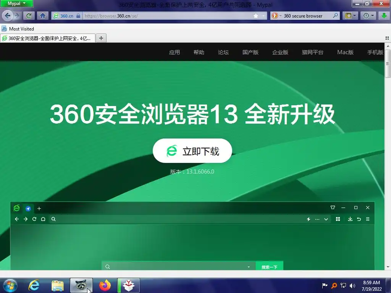The width and height of the screenshot is (391, 293).
Task: Open the 国产版 navigation link
Action: 250,52
